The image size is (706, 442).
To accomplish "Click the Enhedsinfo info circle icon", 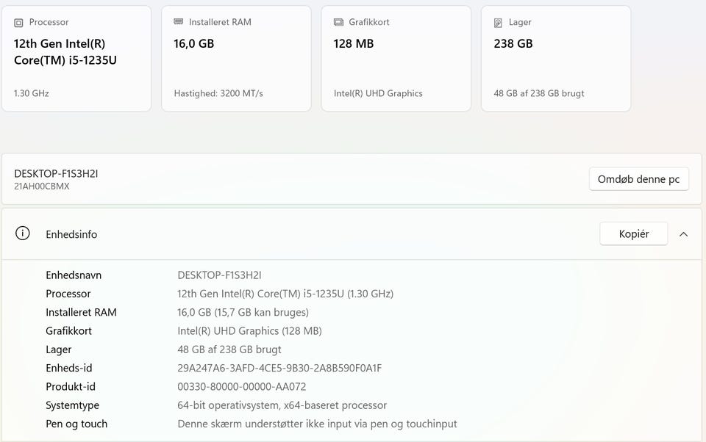I will tap(23, 233).
